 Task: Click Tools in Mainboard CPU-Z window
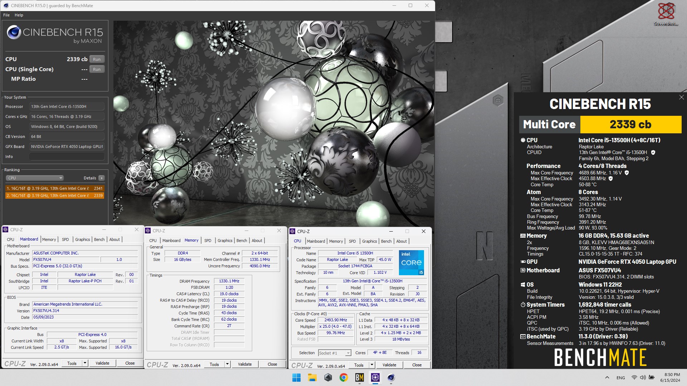(x=72, y=363)
